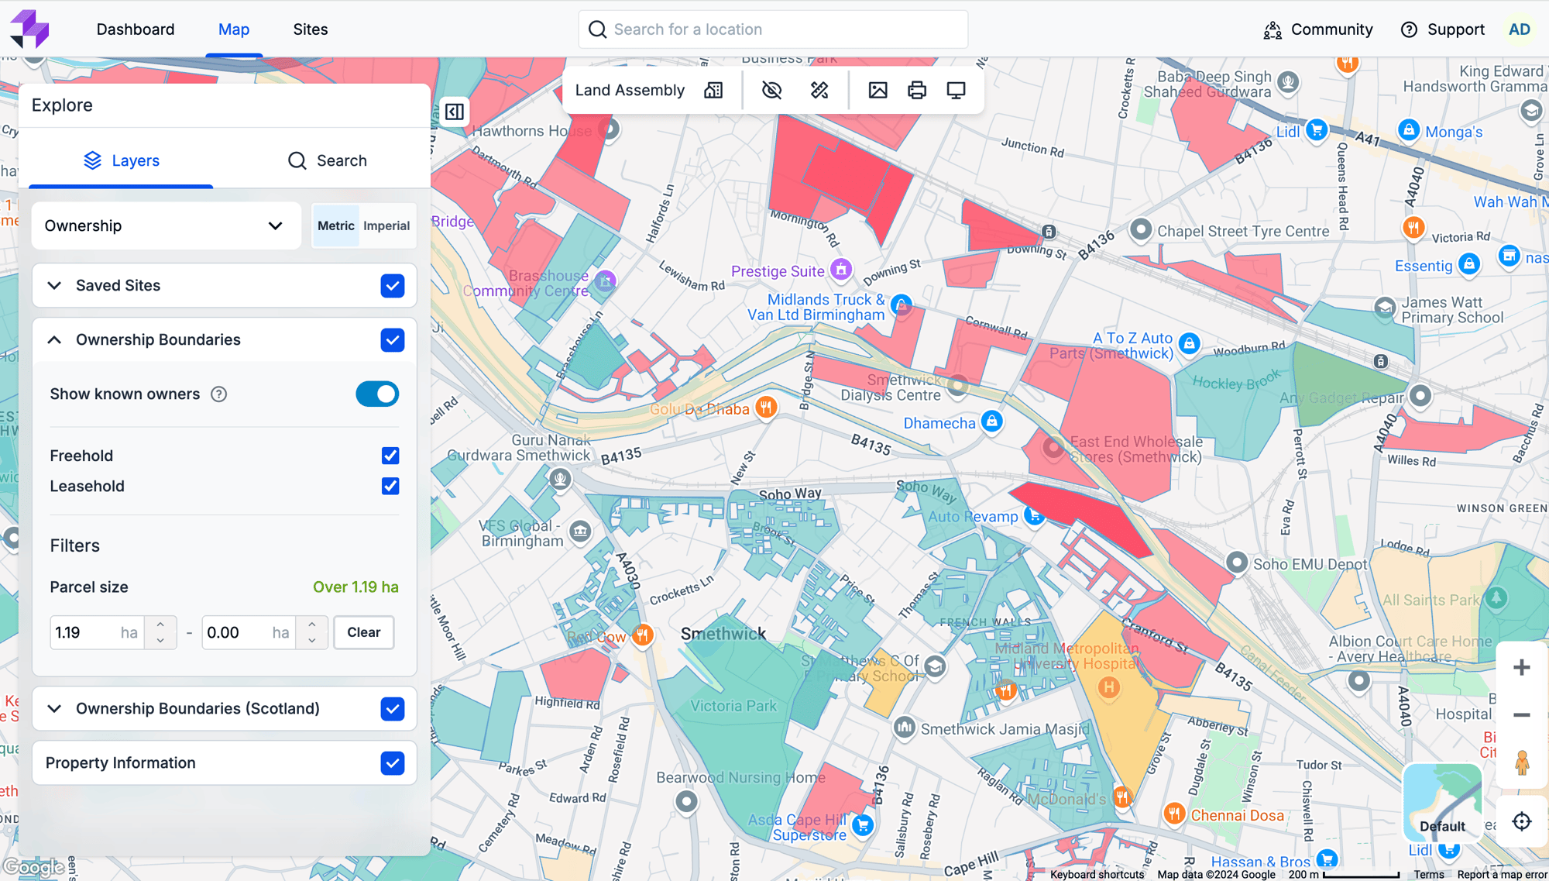Center map on my location
Screen dimensions: 1549x881
click(x=1521, y=821)
